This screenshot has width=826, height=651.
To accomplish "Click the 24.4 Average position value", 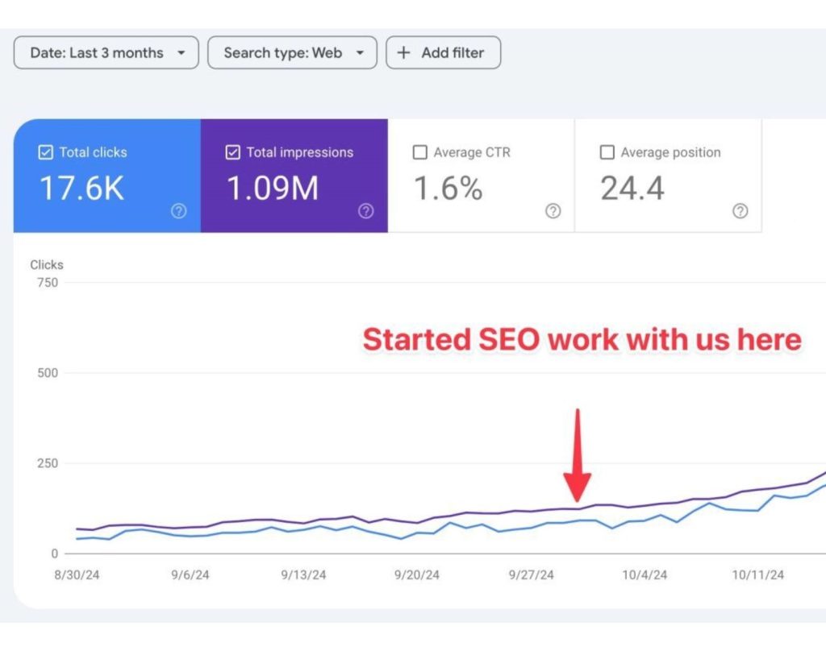I will pyautogui.click(x=632, y=189).
